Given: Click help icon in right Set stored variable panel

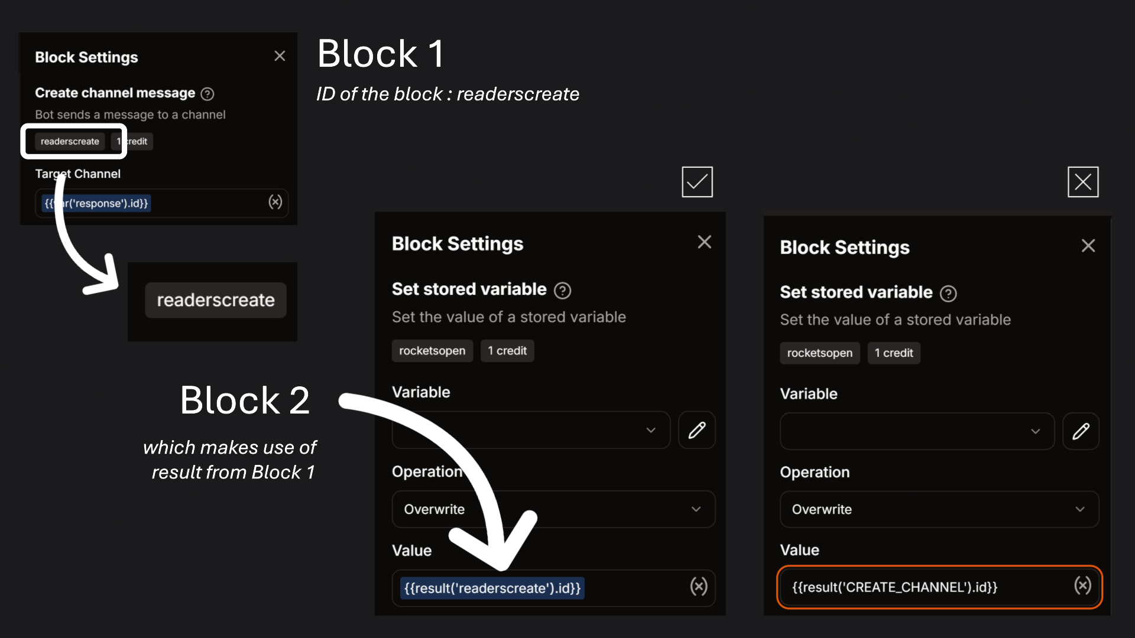Looking at the screenshot, I should tap(948, 294).
